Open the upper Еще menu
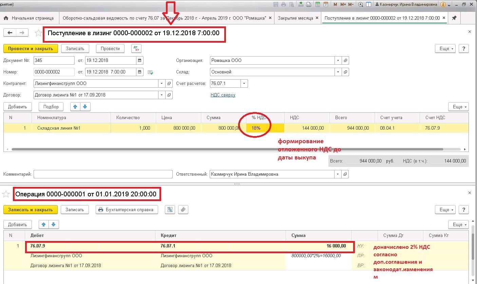 point(445,48)
